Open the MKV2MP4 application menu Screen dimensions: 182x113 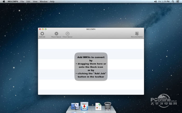[x=13, y=2]
